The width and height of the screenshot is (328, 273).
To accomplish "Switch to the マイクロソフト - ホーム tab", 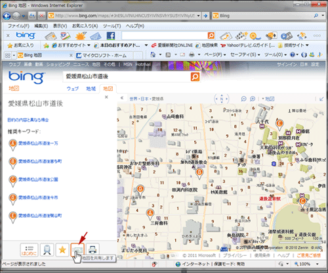I will [x=105, y=55].
